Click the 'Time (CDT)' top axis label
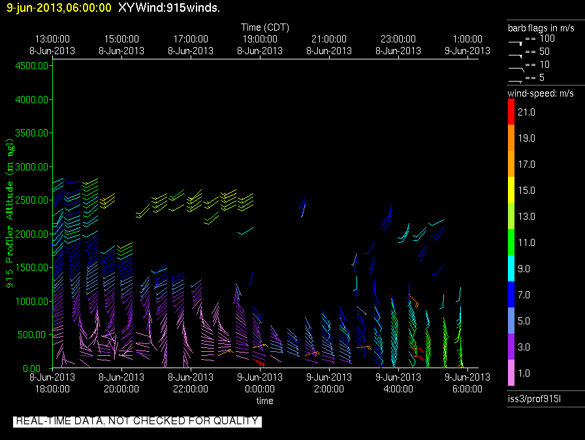The image size is (585, 440). pyautogui.click(x=265, y=27)
